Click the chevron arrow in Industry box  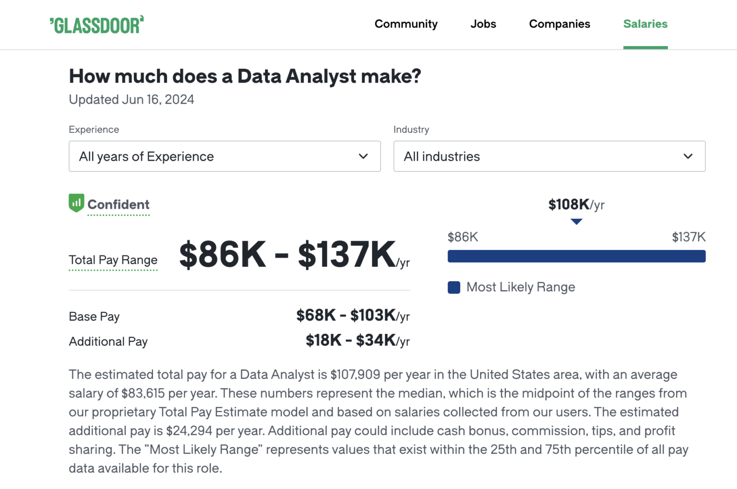point(688,156)
